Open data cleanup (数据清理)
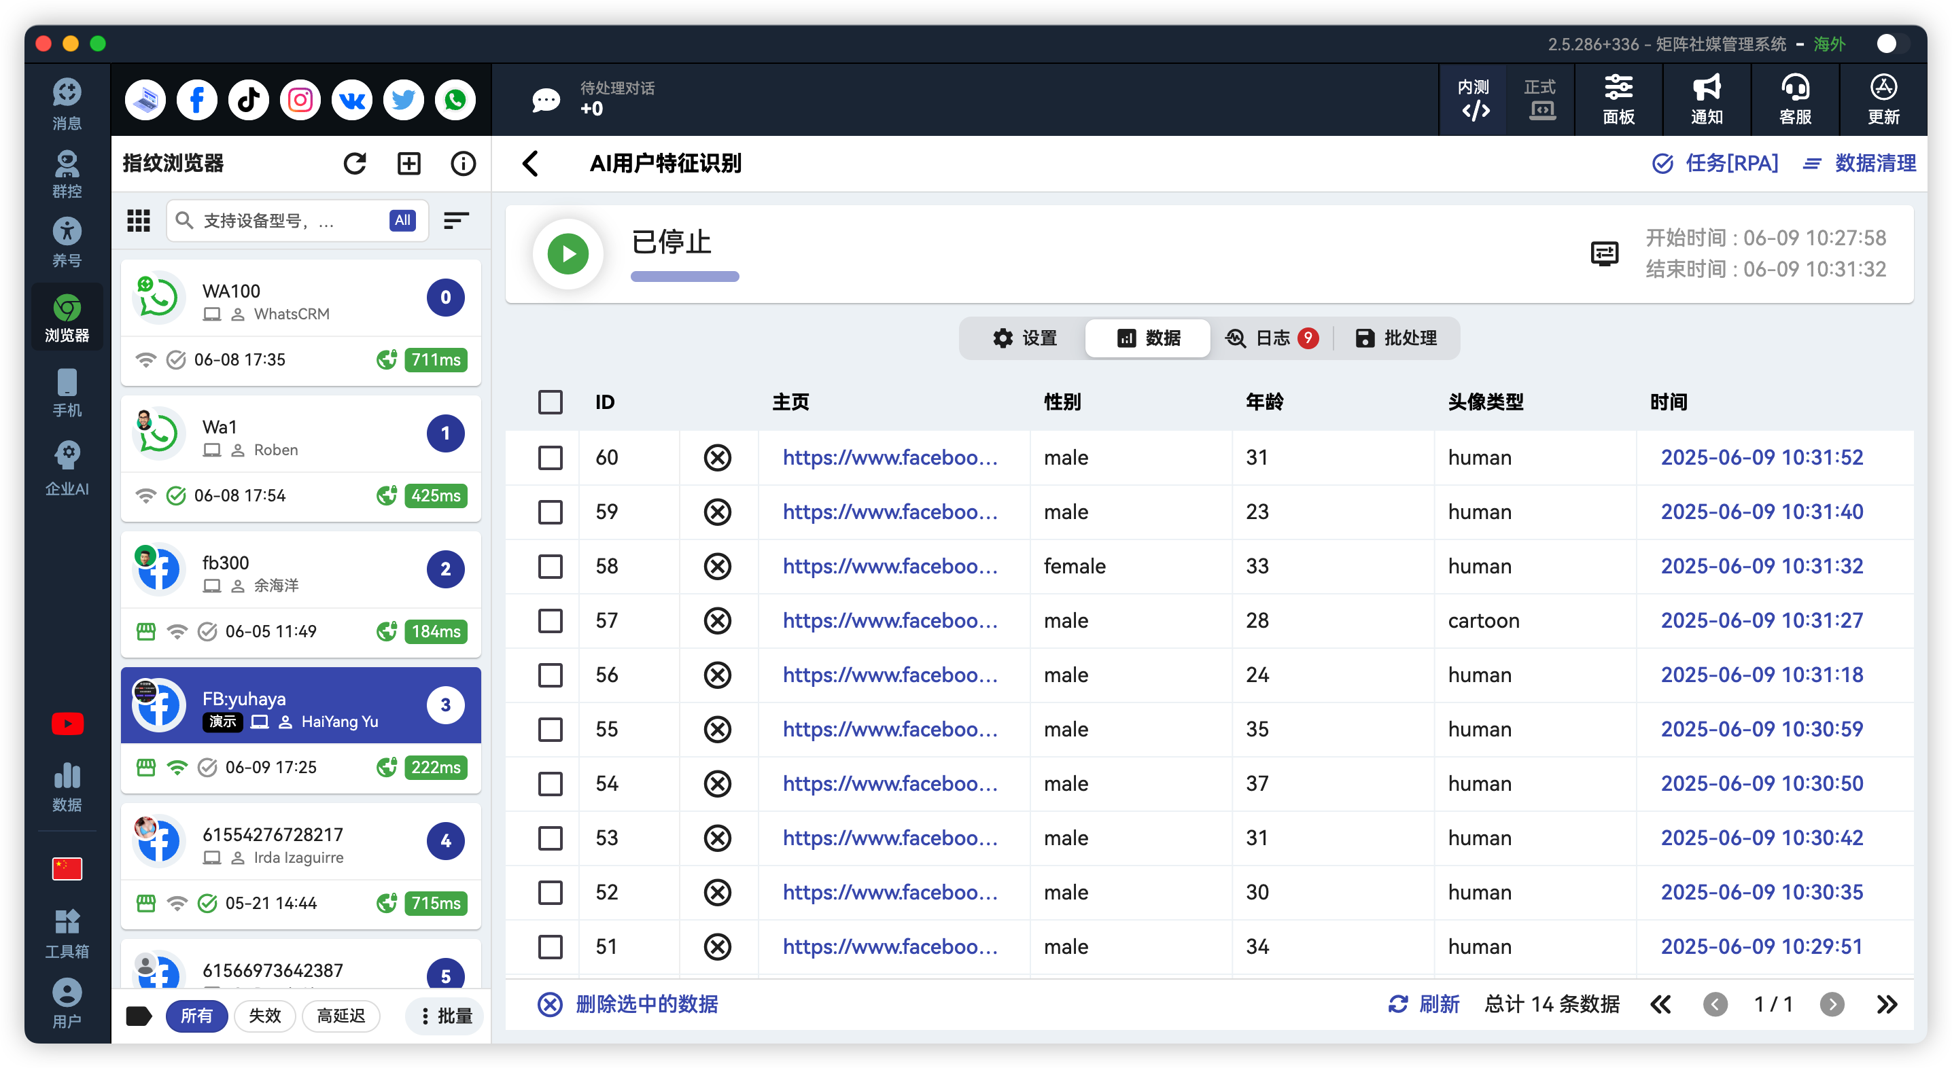Screen dimensions: 1952x1068 pos(1859,164)
